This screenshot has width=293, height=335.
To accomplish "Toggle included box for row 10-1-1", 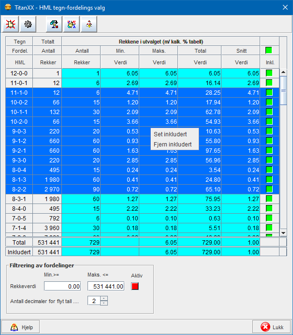I will pos(269,112).
